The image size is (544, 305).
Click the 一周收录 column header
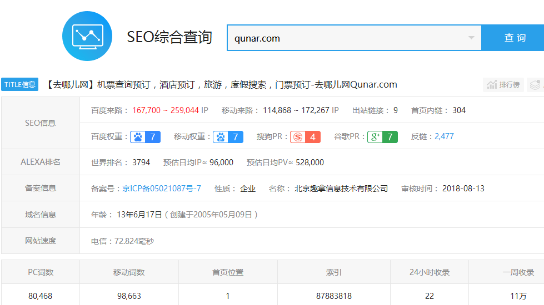pyautogui.click(x=518, y=272)
